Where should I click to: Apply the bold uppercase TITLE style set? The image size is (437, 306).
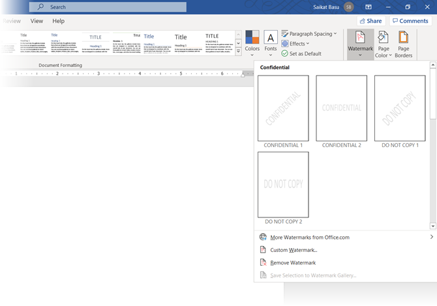pos(219,43)
